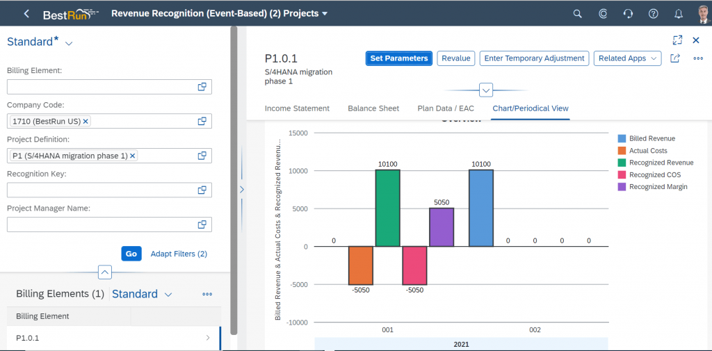Expand the P1.0.1 header section
Screen dimensions: 712x351
click(x=486, y=90)
